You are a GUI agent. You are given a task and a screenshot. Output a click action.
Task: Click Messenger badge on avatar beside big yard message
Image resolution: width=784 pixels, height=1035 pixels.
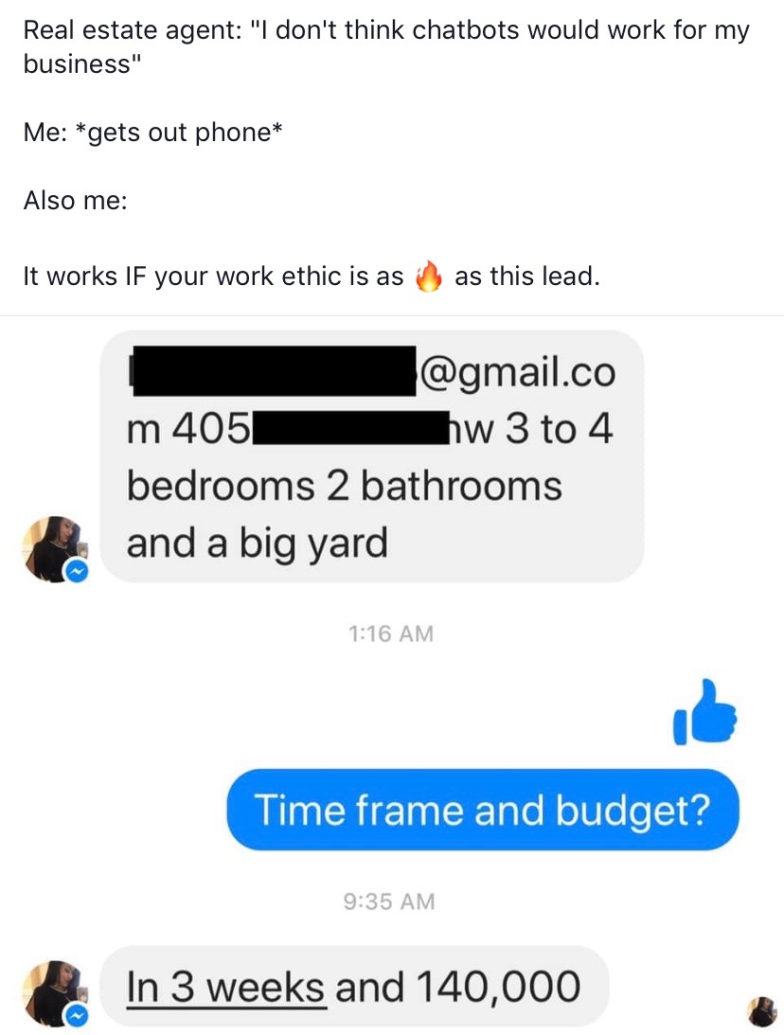[77, 572]
